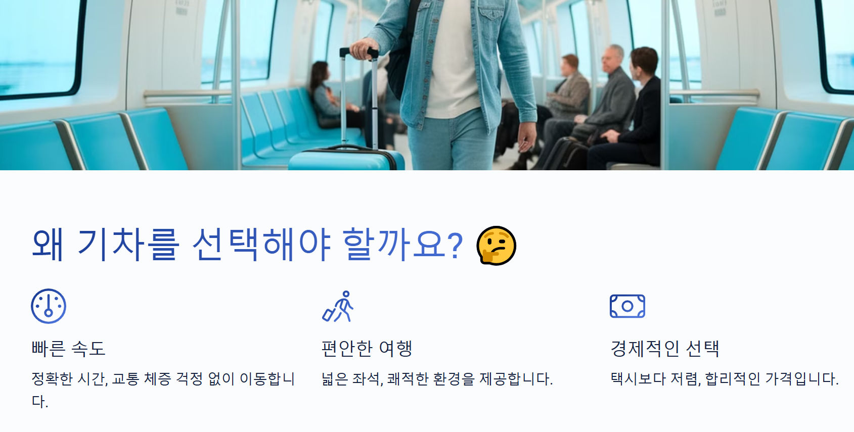Viewport: 854px width, 432px height.
Task: Click the left train window
Action: pyautogui.click(x=40, y=48)
